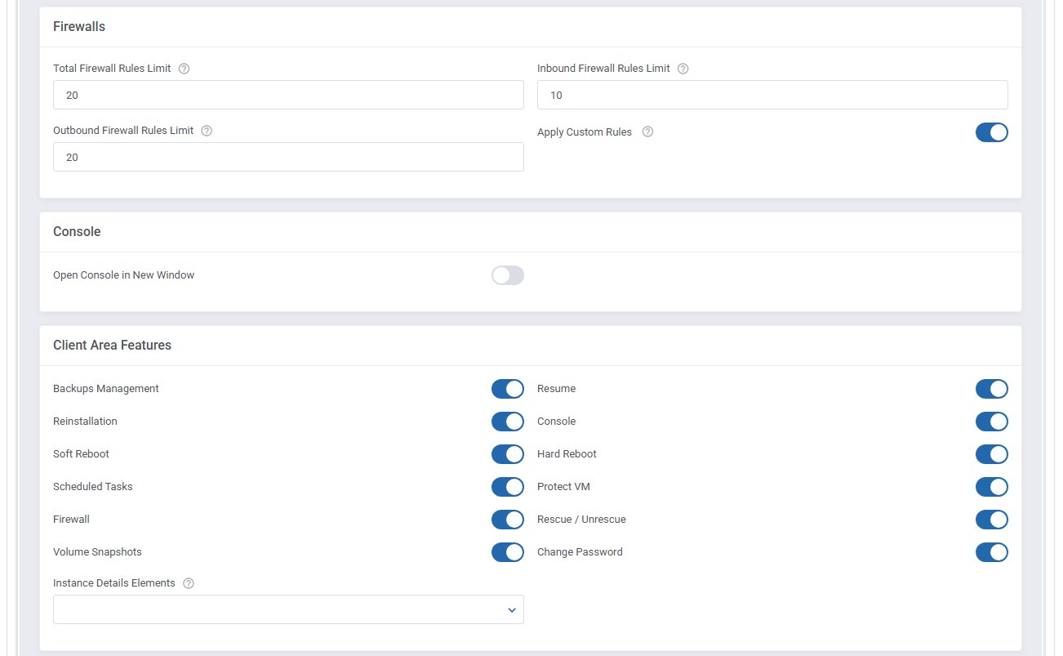
Task: Click help icon beside Total Firewall Rules Limit
Action: click(184, 69)
